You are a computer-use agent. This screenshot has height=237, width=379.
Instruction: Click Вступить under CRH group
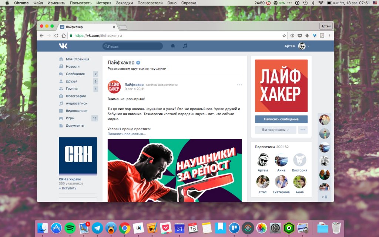coord(67,188)
